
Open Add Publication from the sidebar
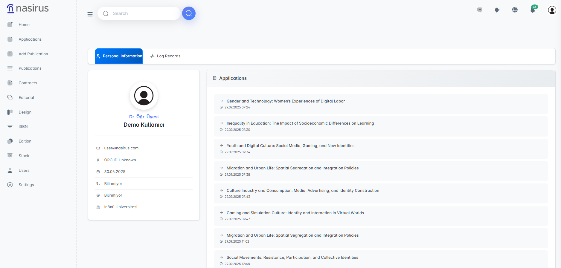click(x=33, y=54)
